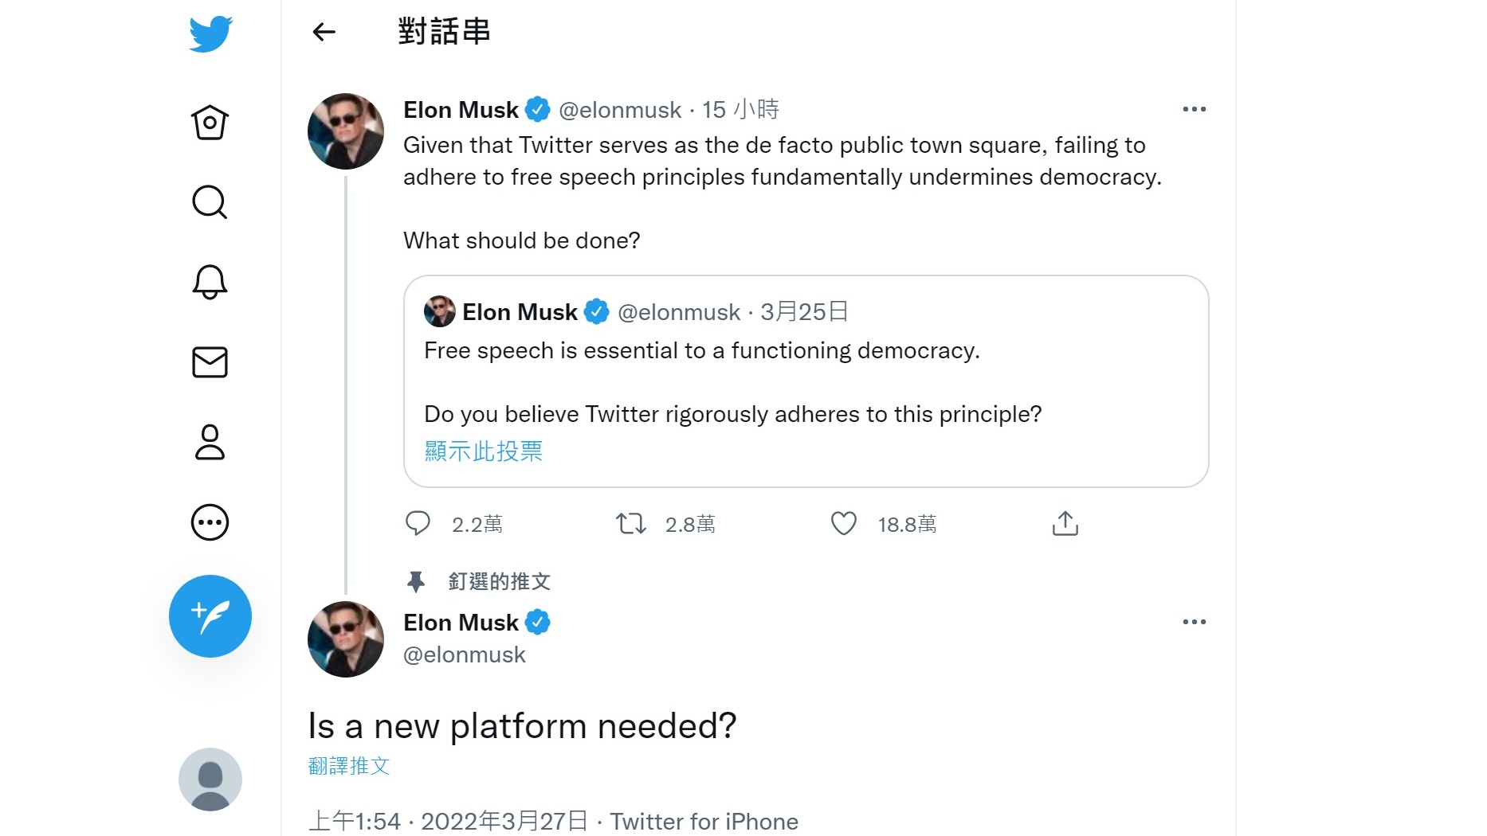
Task: Go to Profile person icon
Action: (x=210, y=442)
